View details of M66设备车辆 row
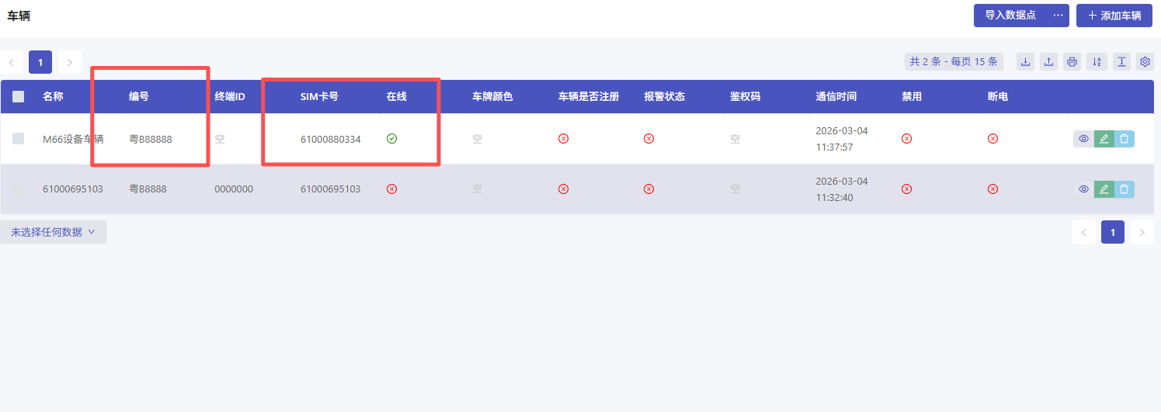This screenshot has height=412, width=1161. (1083, 139)
